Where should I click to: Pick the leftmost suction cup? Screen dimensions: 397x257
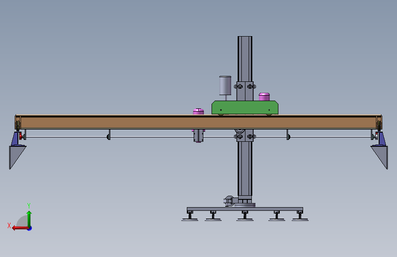pyautogui.click(x=190, y=220)
